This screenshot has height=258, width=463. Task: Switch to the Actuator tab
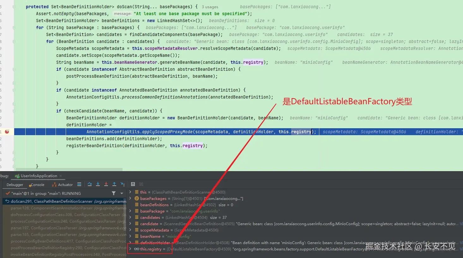click(63, 185)
